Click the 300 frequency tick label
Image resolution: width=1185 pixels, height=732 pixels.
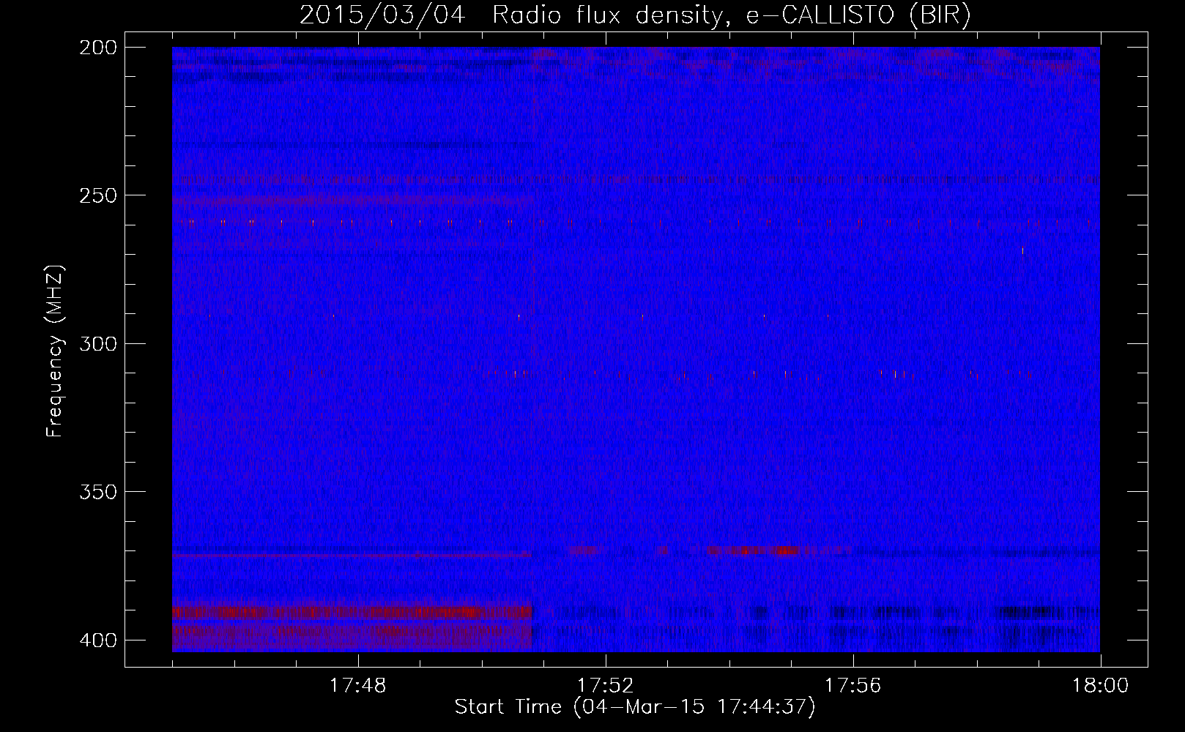[x=98, y=343]
